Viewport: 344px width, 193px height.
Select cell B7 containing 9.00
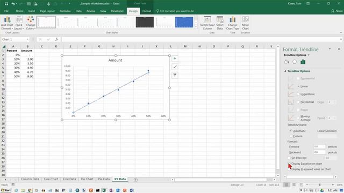pos(27,76)
